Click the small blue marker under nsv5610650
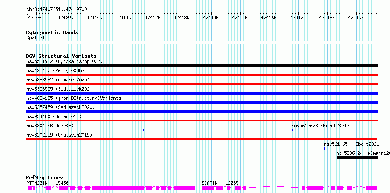The height and width of the screenshot is (193, 390). point(325,148)
